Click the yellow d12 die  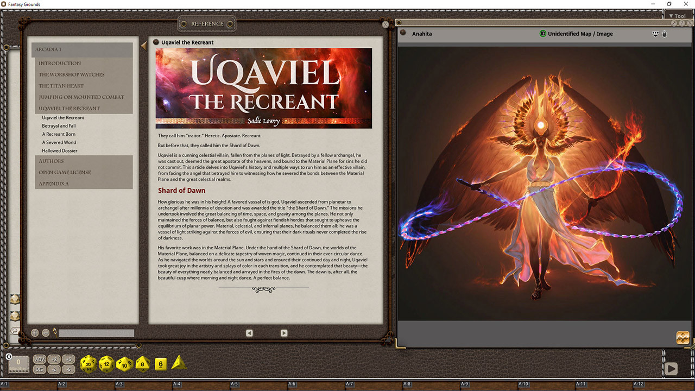[x=106, y=363]
